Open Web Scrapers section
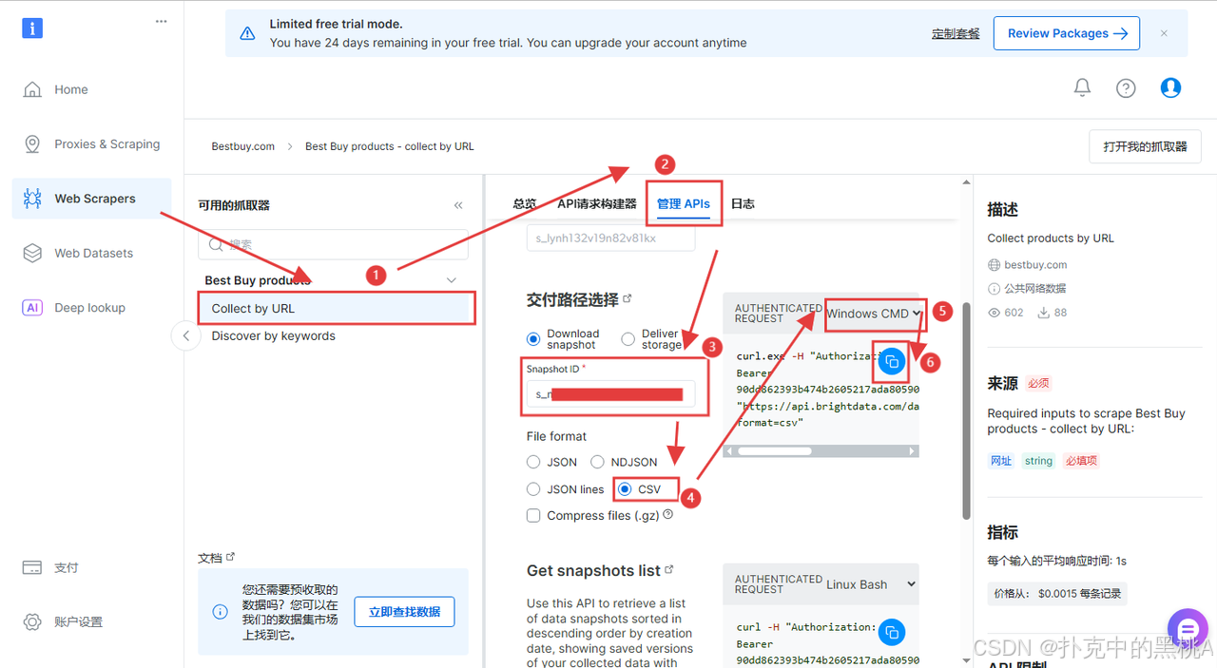Viewport: 1217px width, 668px height. pos(91,199)
